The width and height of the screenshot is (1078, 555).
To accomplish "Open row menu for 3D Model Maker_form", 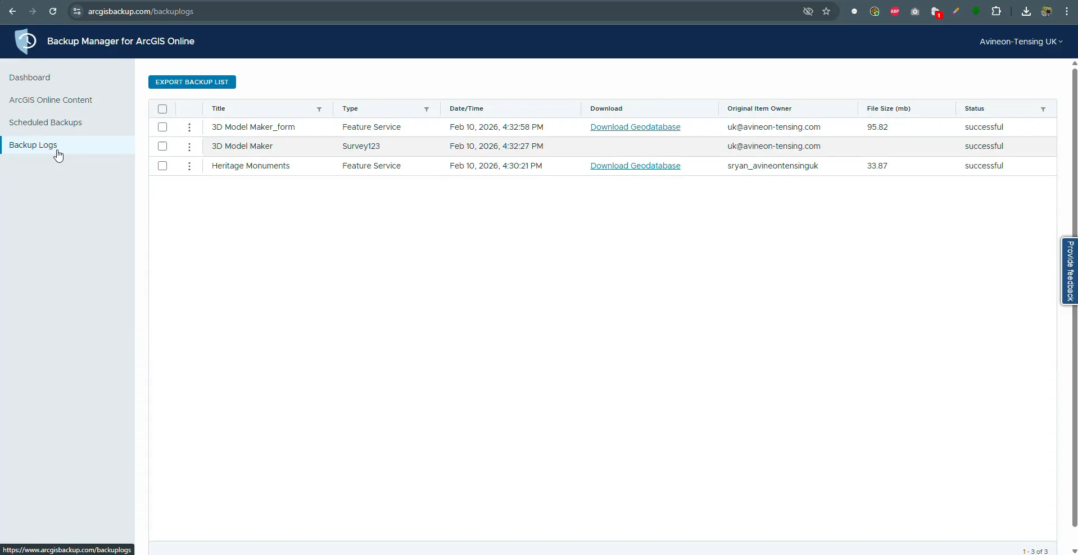I will point(189,128).
